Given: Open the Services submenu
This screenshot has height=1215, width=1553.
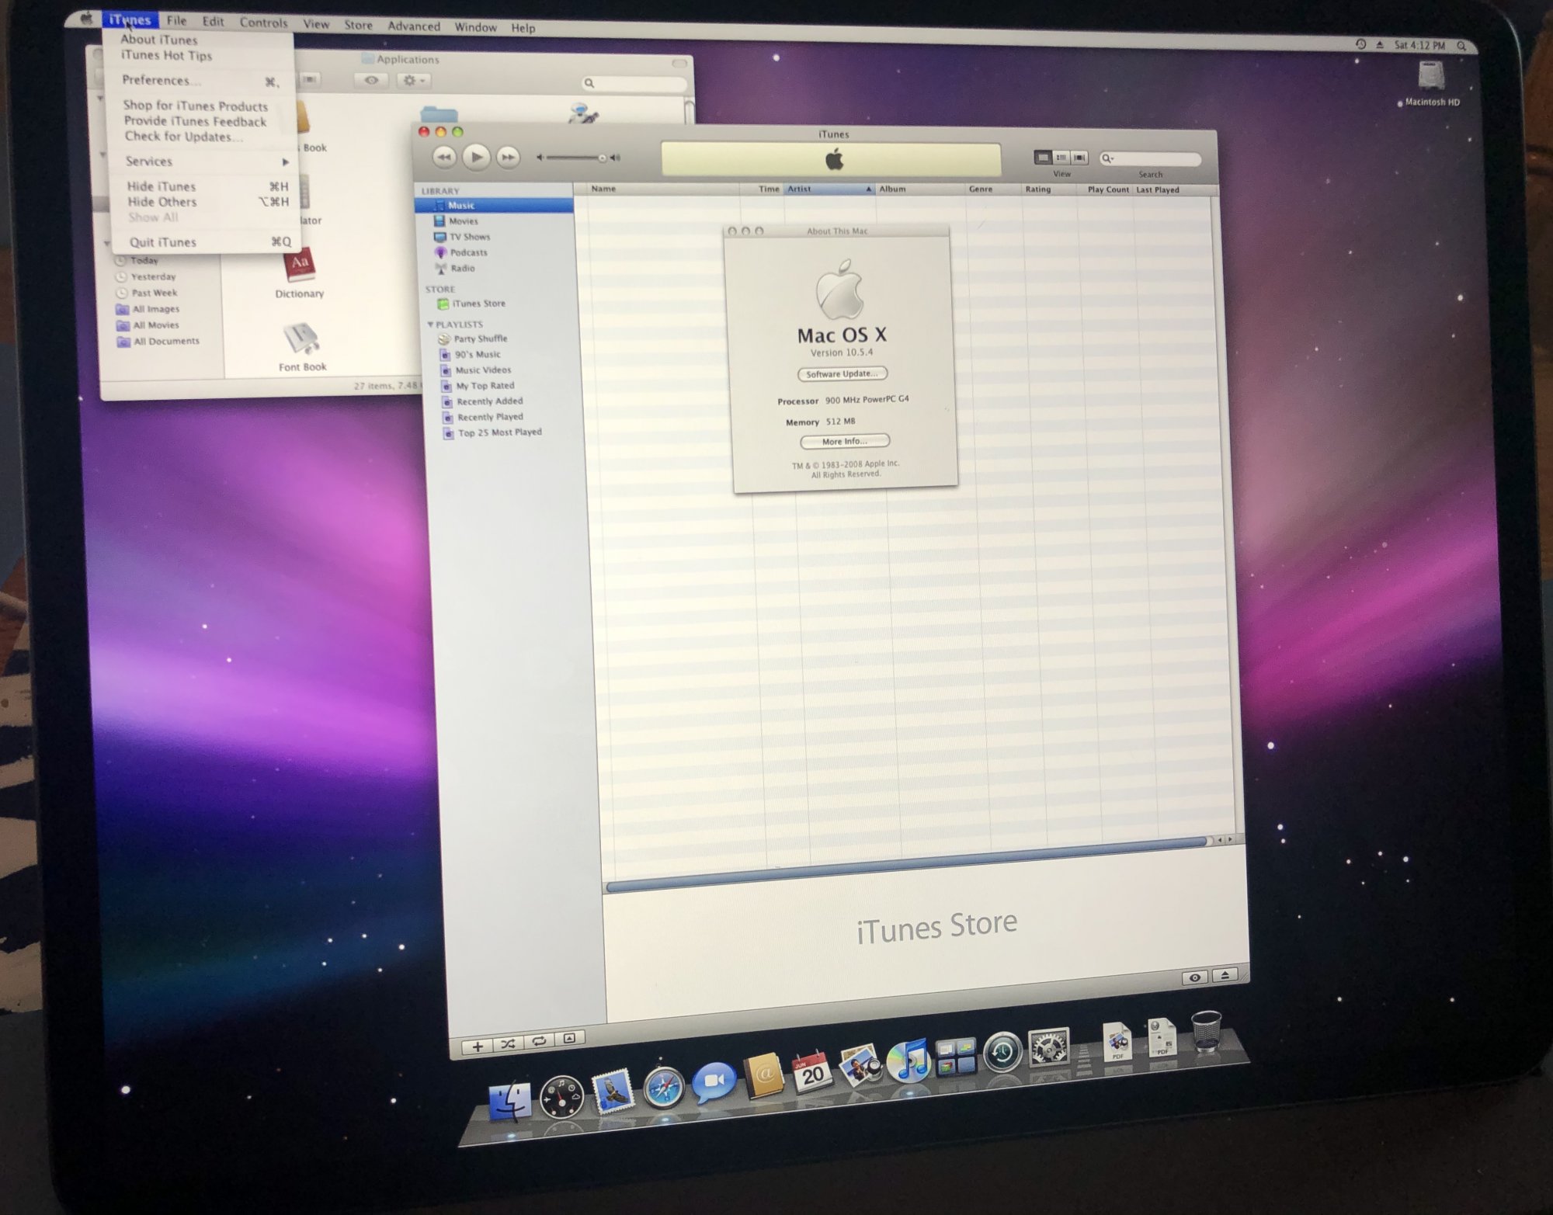Looking at the screenshot, I should [x=206, y=161].
